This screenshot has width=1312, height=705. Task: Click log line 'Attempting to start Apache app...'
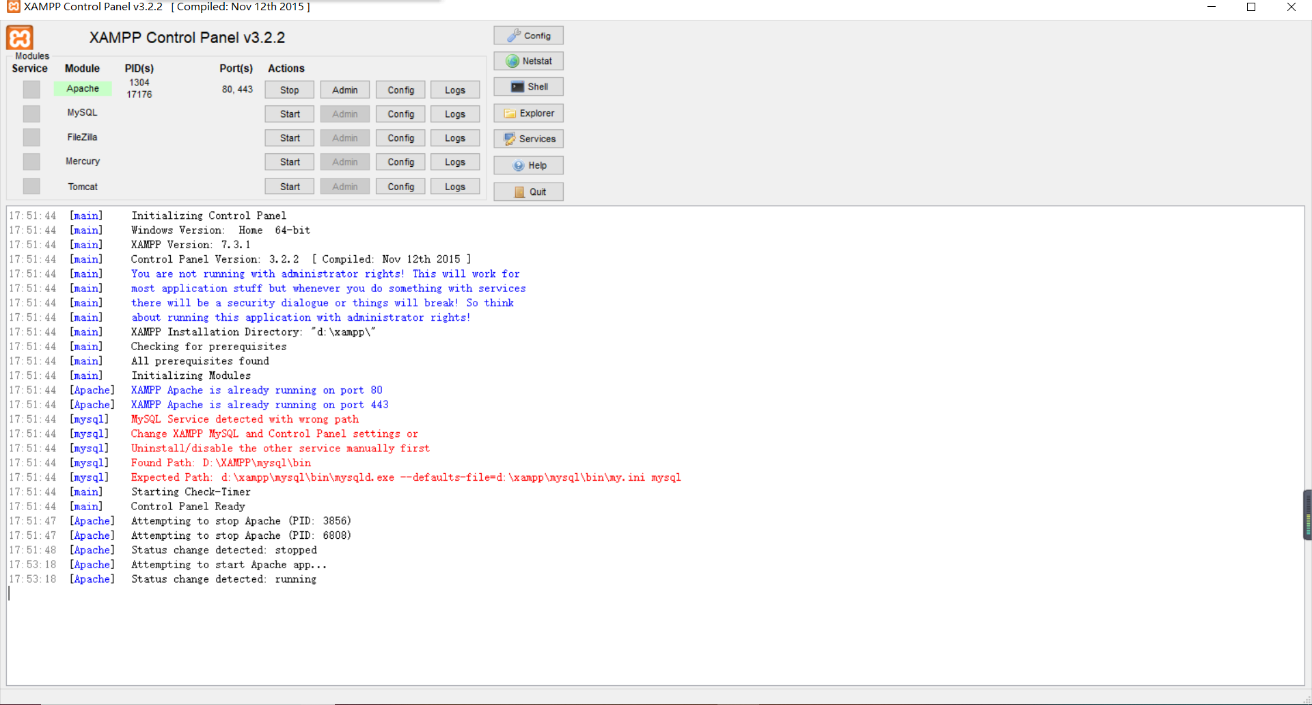[x=229, y=565]
